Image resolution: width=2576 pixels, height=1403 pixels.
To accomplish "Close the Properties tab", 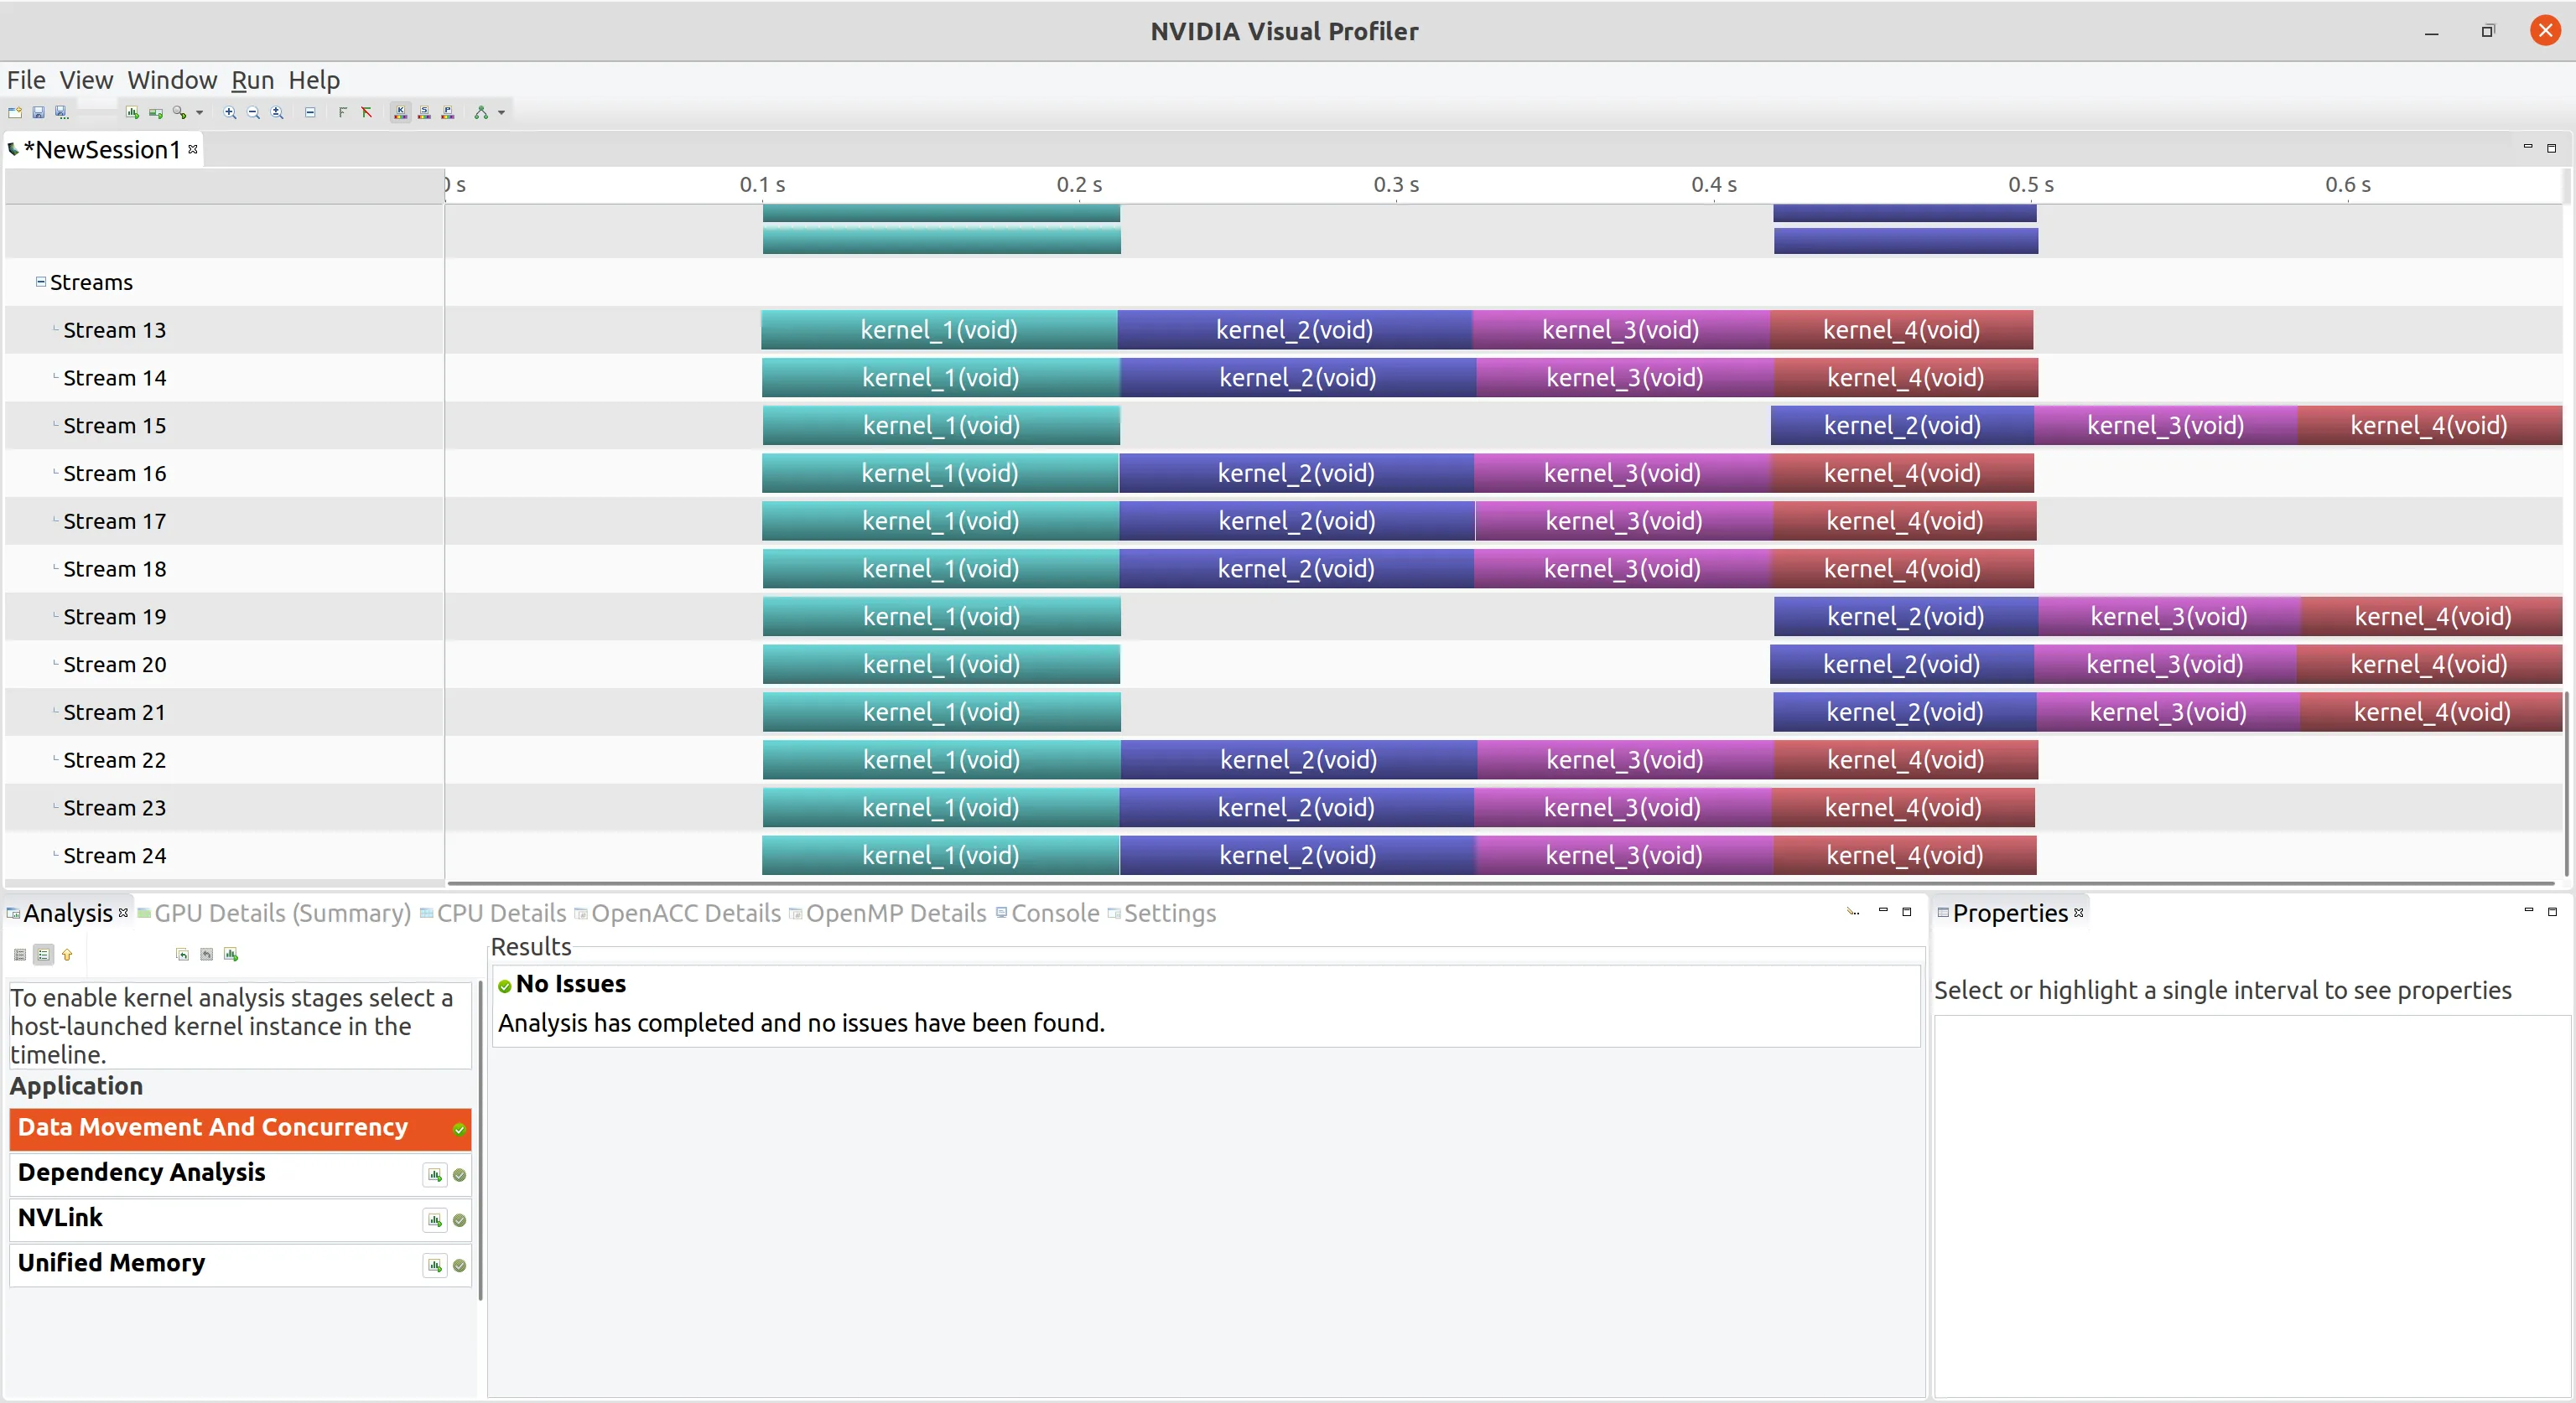I will coord(2079,913).
